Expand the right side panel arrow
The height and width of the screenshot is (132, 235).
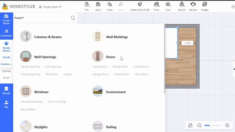point(234,69)
